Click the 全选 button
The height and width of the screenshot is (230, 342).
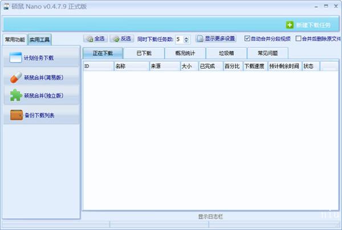pyautogui.click(x=95, y=39)
